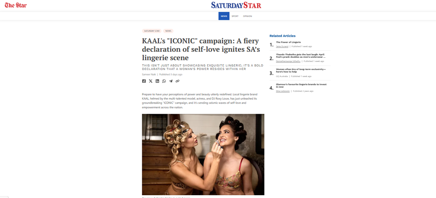Open the Thando Thabethe April Fool's article

point(300,56)
